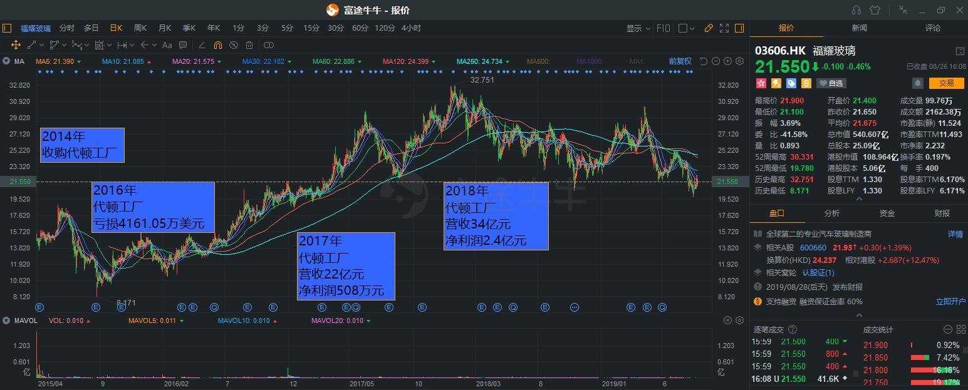Select the comment bubble annotation tool
Screen dimensions: 968x390
click(183, 45)
